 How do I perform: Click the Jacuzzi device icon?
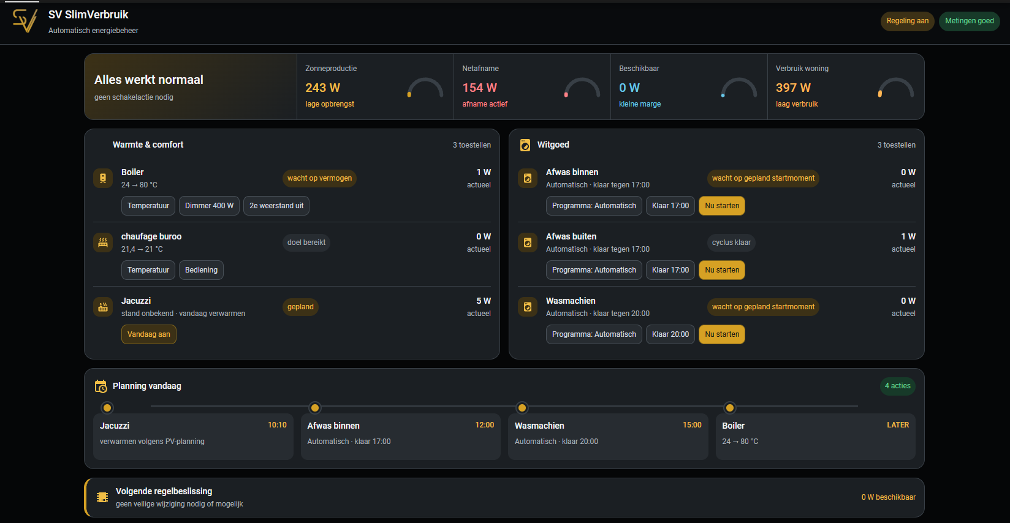103,307
